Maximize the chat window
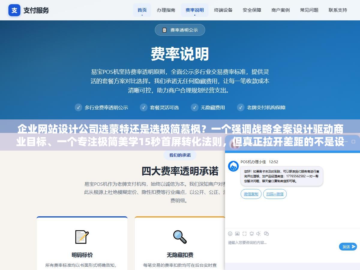 point(353,141)
